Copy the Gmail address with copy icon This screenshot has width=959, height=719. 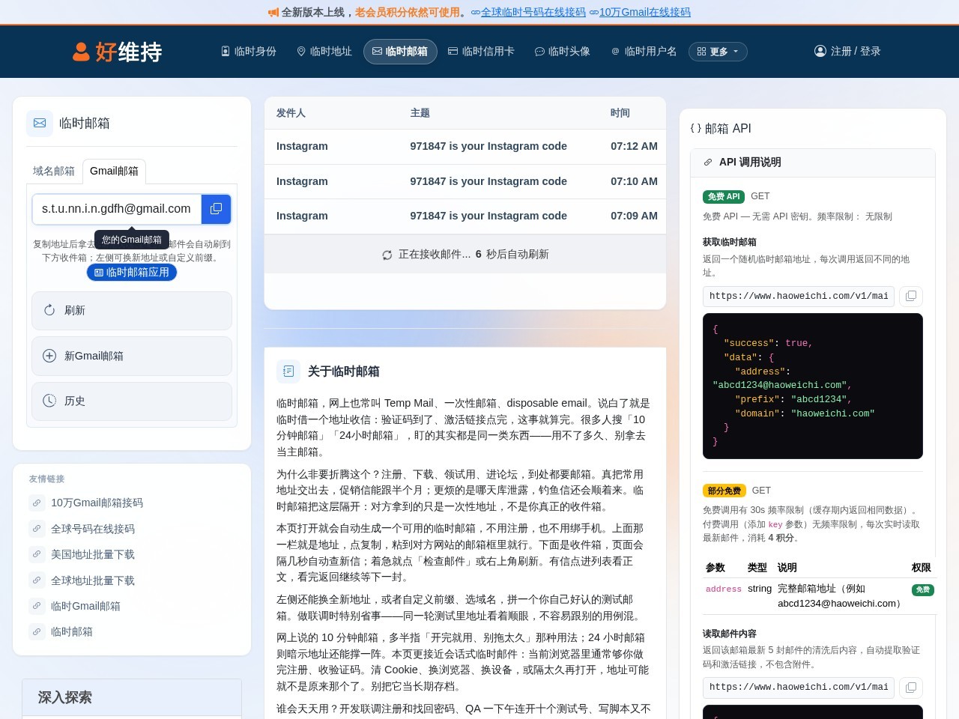coord(216,209)
